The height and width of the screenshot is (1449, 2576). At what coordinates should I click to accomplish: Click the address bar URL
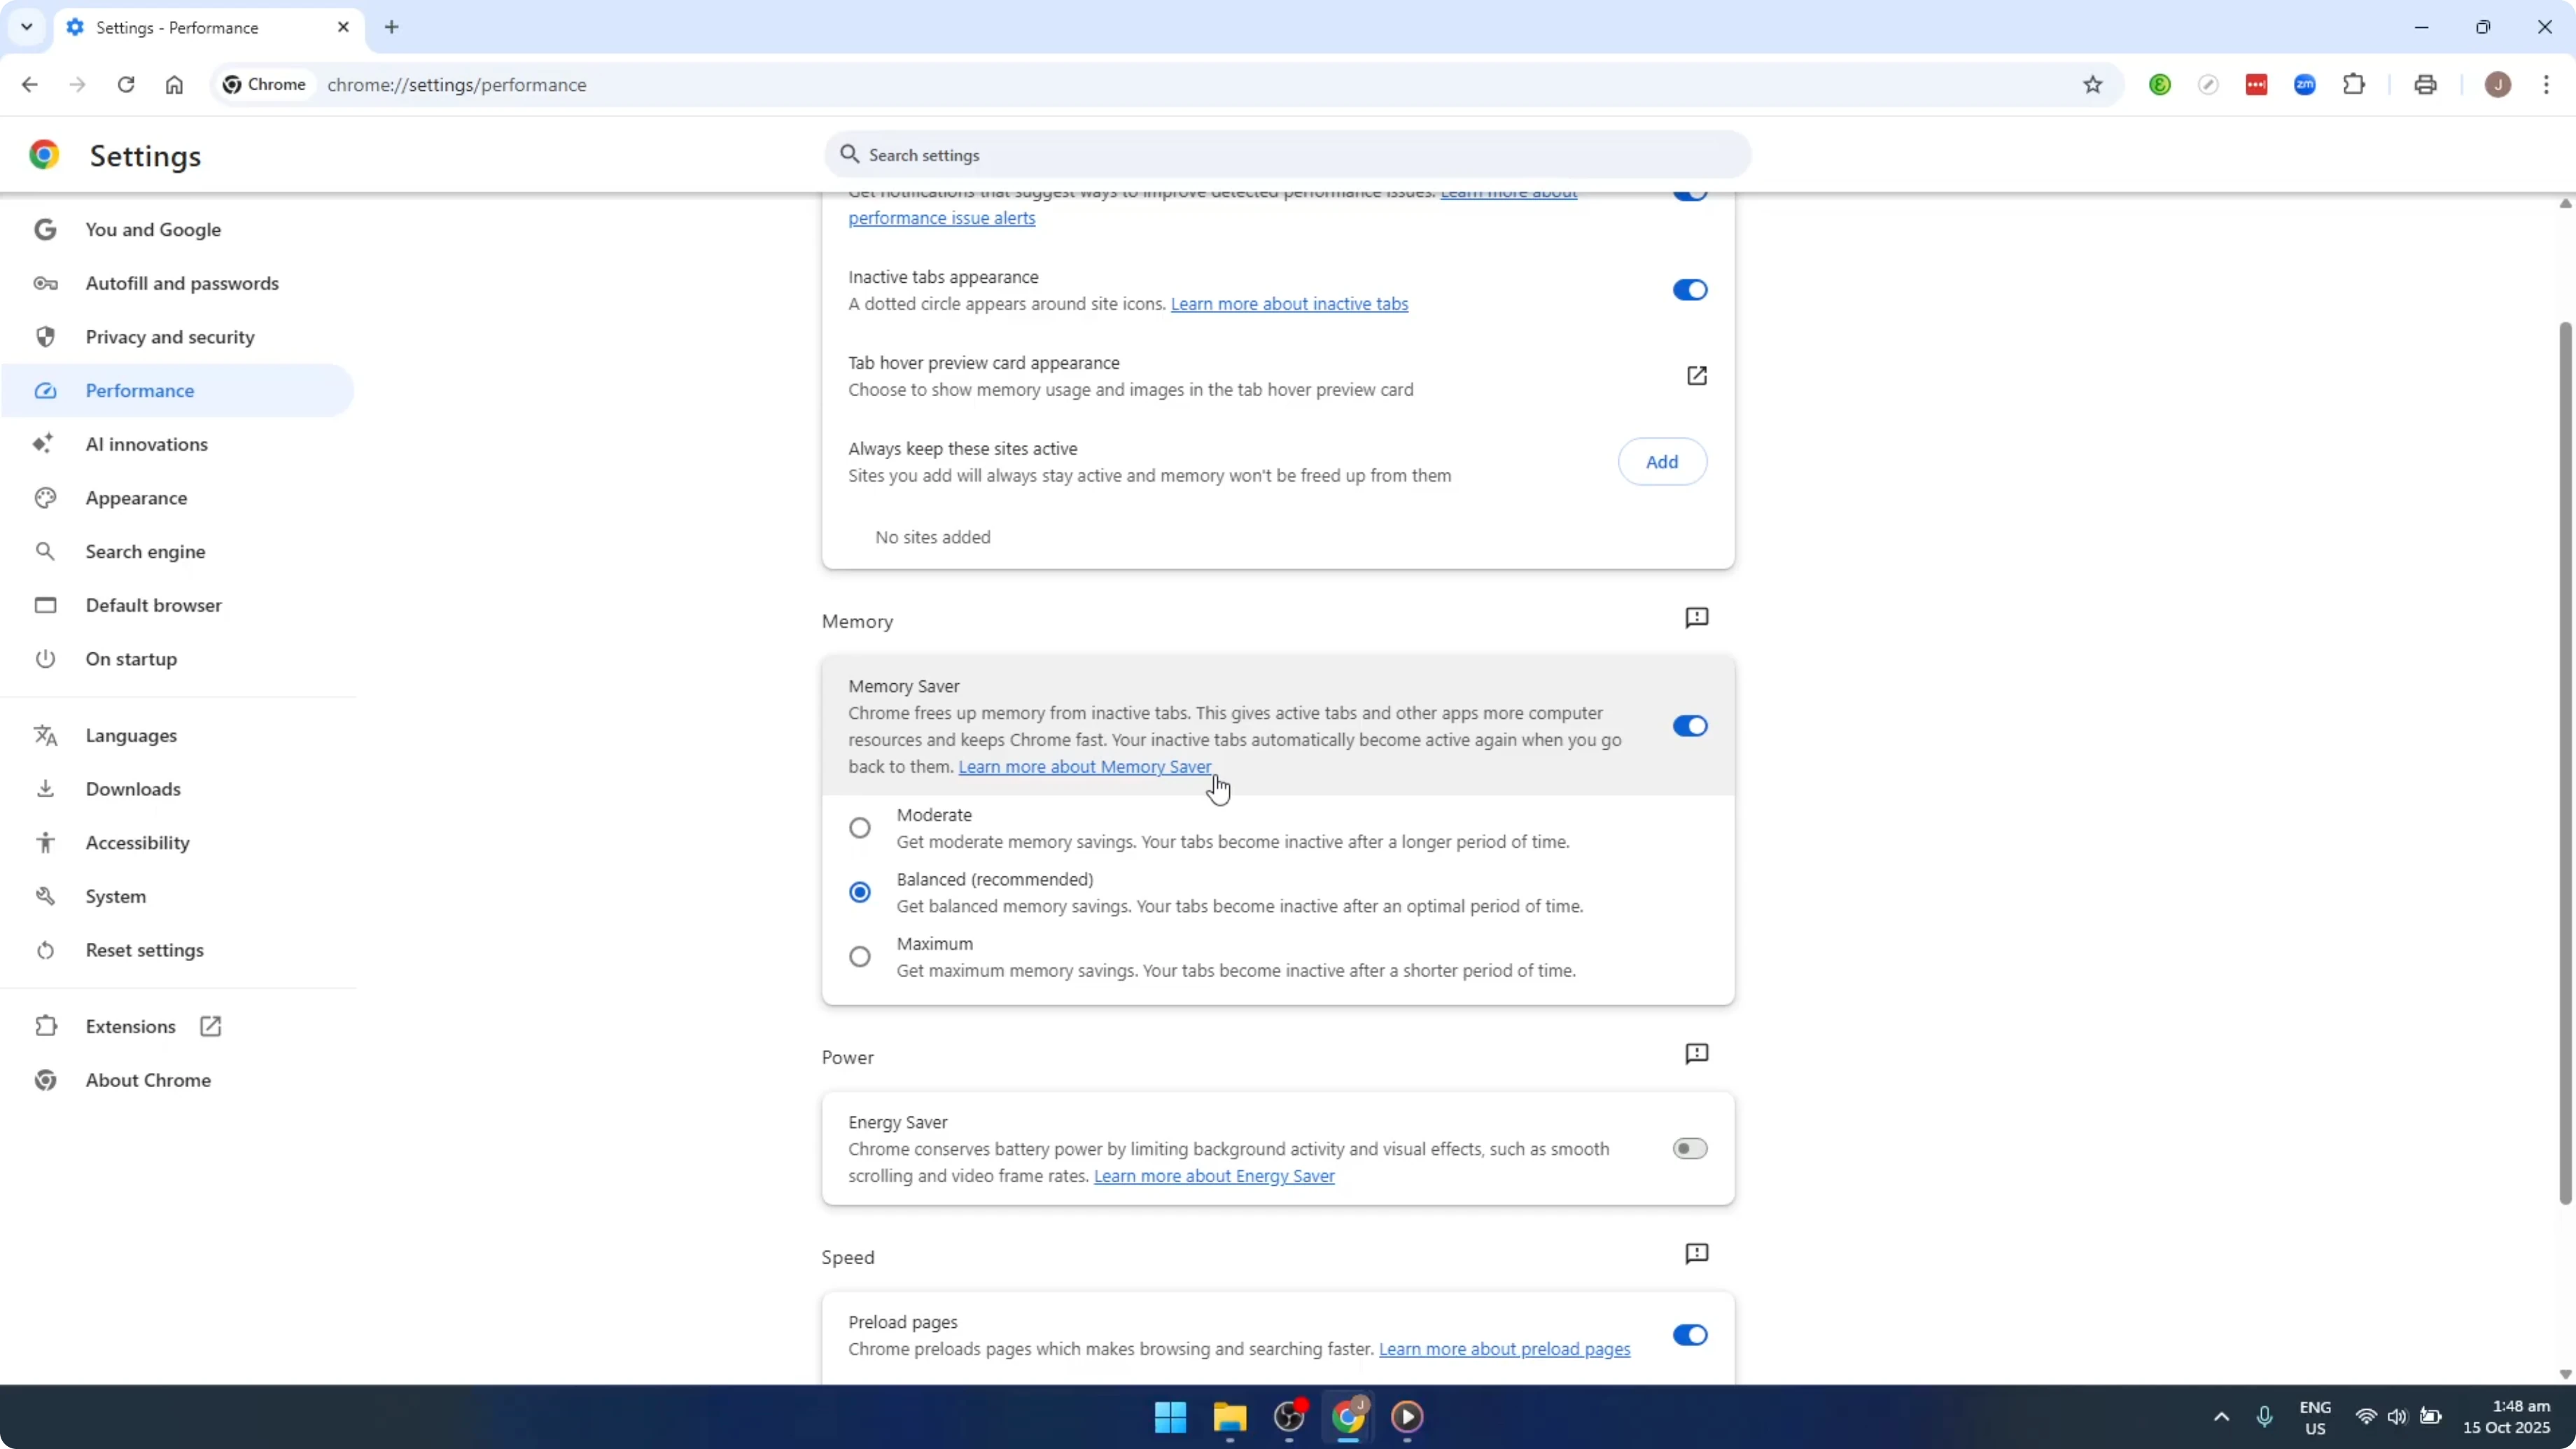[457, 85]
